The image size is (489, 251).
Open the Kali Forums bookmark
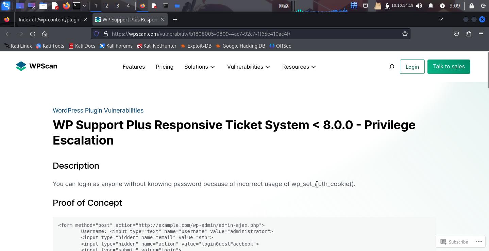point(116,46)
